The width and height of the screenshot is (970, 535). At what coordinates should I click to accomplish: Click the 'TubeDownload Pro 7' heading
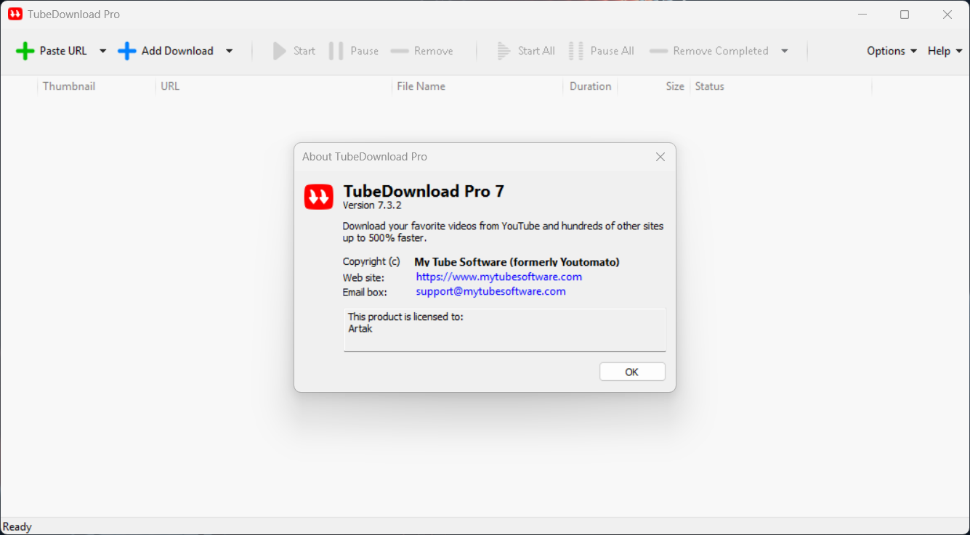424,192
